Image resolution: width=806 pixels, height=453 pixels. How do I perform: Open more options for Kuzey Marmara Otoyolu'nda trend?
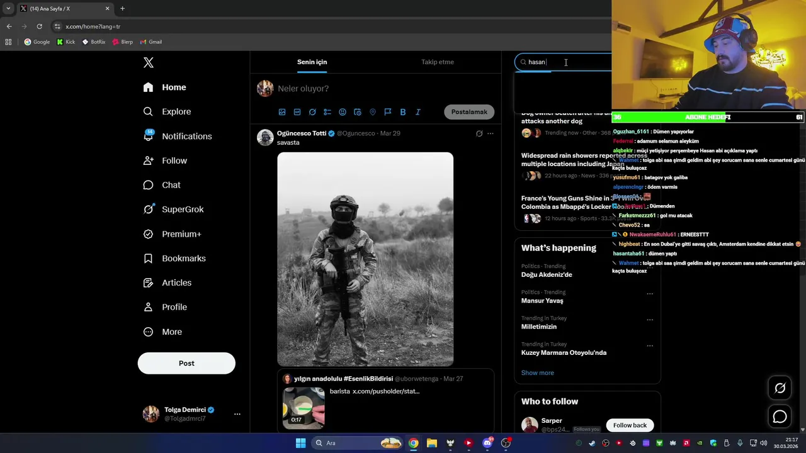[x=650, y=346]
